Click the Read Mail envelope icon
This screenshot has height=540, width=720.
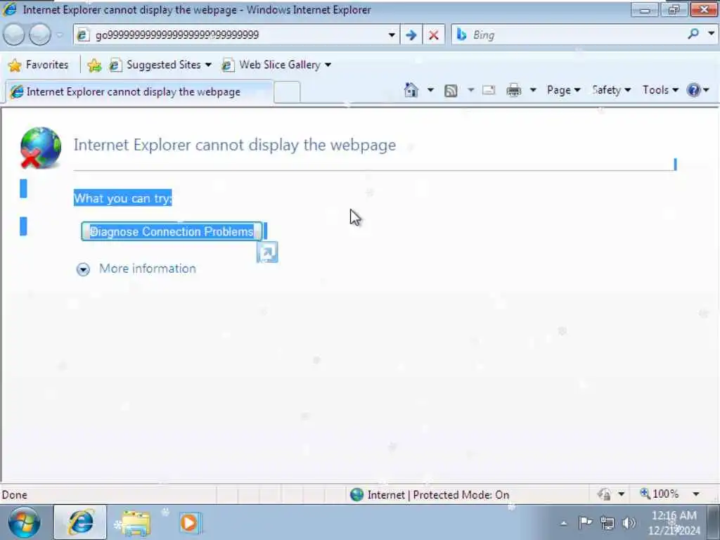489,90
